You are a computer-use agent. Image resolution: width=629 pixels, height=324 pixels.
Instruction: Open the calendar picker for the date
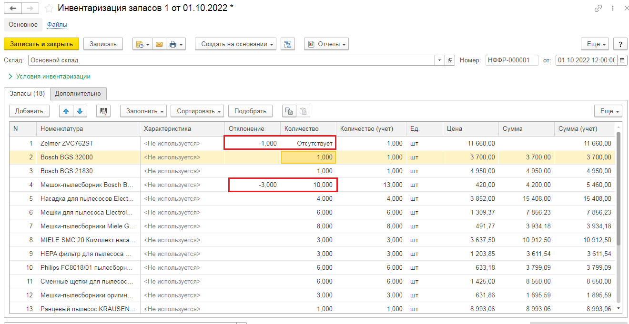pyautogui.click(x=622, y=60)
